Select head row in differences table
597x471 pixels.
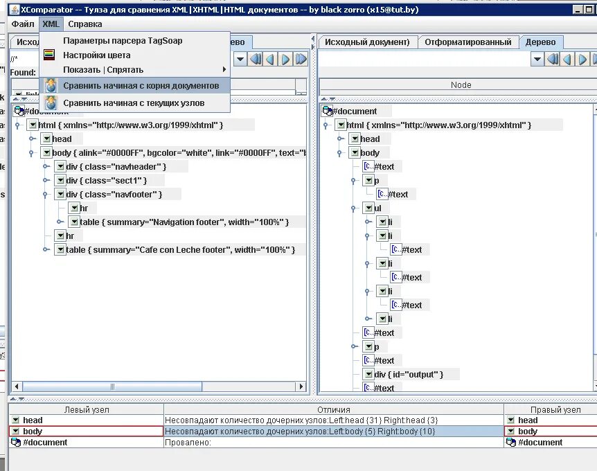coord(303,420)
